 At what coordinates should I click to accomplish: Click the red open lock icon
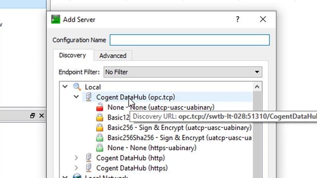coord(100,107)
